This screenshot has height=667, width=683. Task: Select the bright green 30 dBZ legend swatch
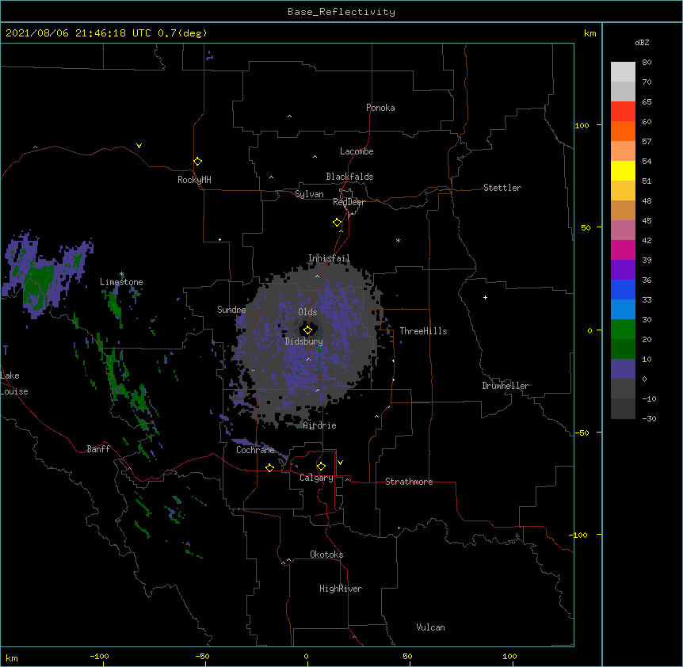pyautogui.click(x=623, y=330)
